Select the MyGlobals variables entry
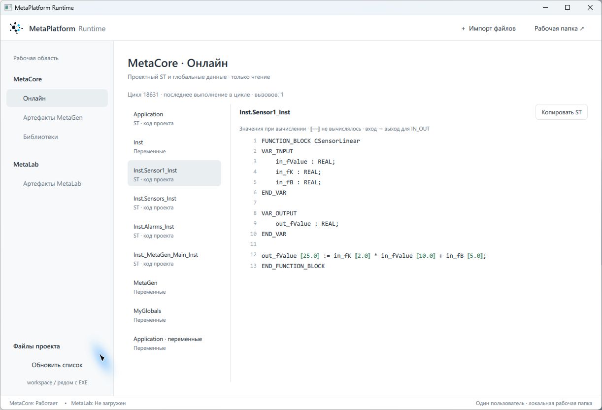This screenshot has height=410, width=602. (x=174, y=315)
